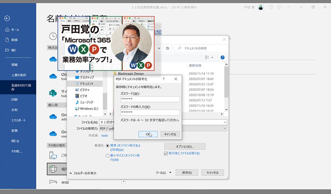Select 標準 optimization radio button
Image resolution: width=331 pixels, height=194 pixels.
108,146
